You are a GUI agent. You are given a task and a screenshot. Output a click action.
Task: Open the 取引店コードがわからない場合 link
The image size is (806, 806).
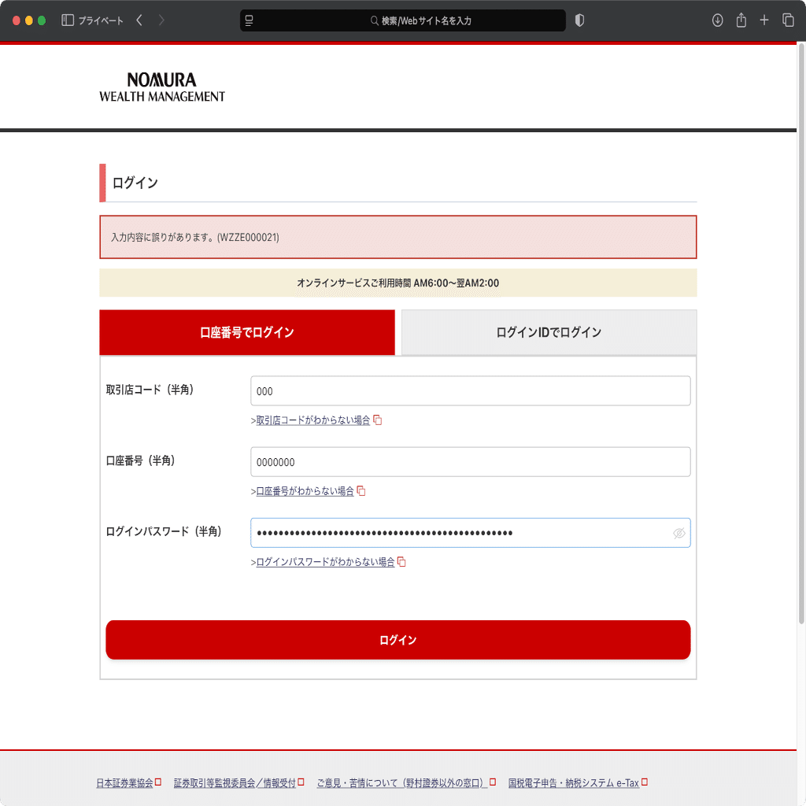(x=314, y=420)
